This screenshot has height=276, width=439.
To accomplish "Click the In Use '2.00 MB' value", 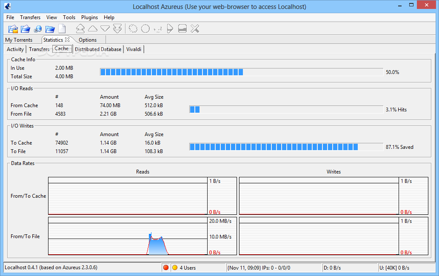I will pyautogui.click(x=64, y=68).
